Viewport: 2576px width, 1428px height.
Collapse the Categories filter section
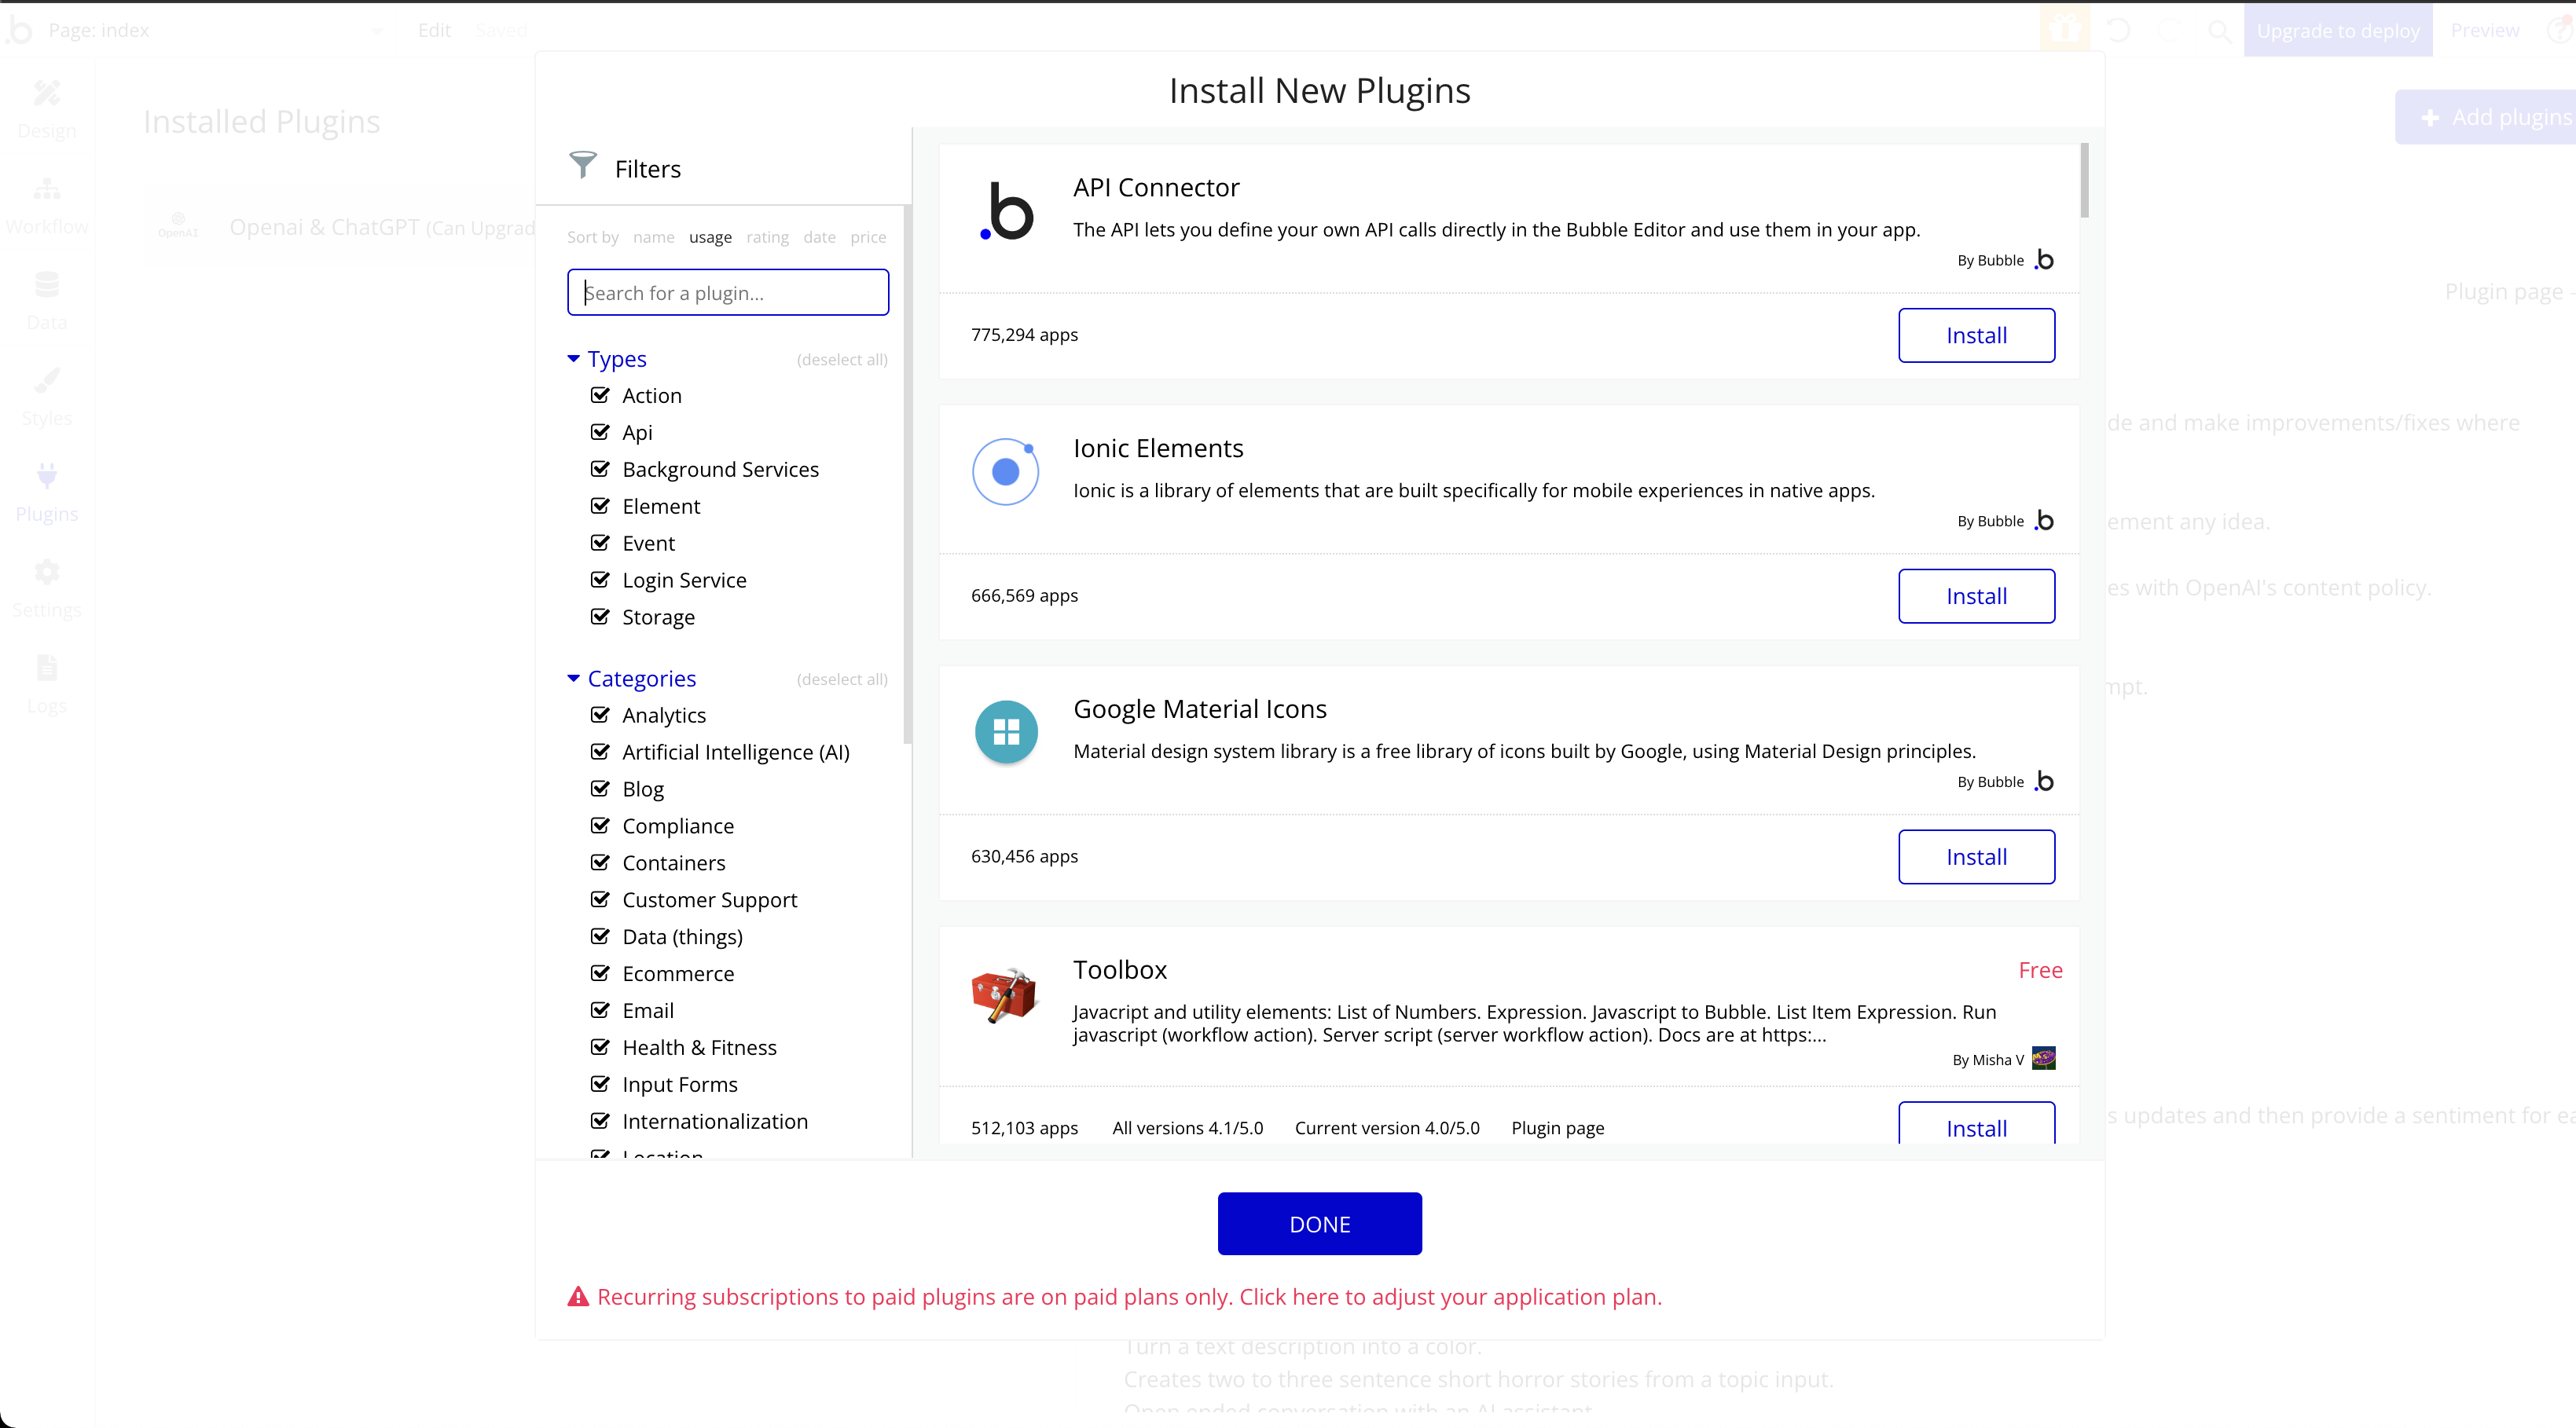pos(573,679)
